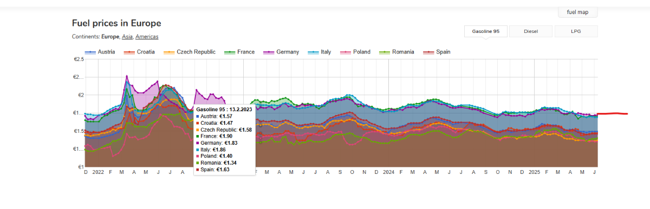
Task: Click the Germany purple legend swatch
Action: (x=269, y=52)
